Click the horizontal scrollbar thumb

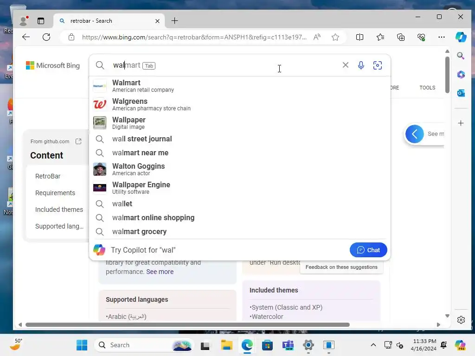point(187,325)
